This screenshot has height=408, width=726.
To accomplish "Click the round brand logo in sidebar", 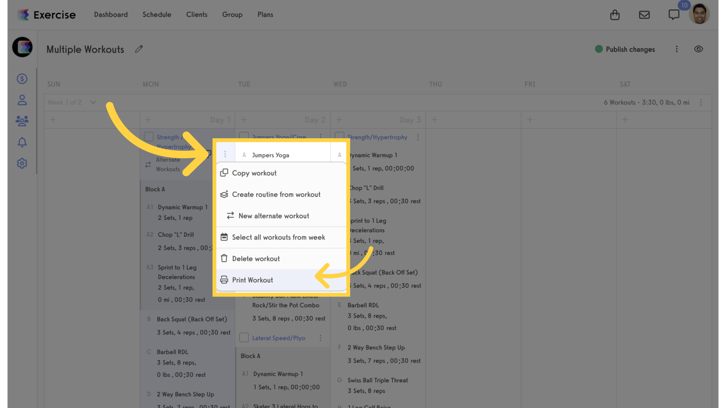I will coord(22,47).
